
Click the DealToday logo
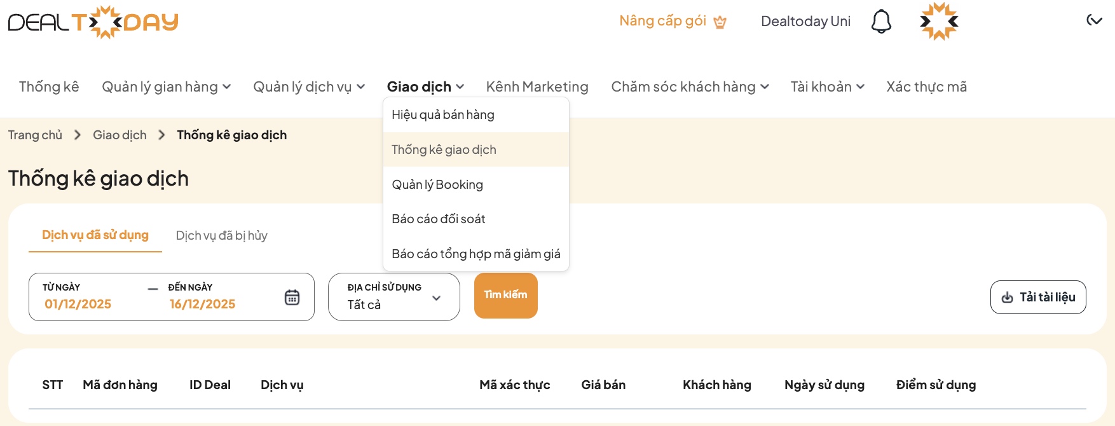93,22
